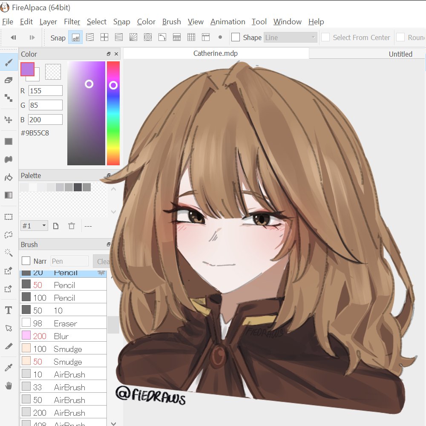Open the palette number selector showing #1

34,226
